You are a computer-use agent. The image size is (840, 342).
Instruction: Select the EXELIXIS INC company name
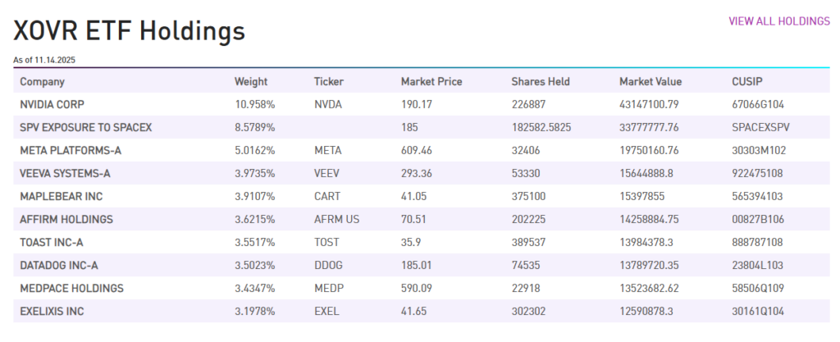coord(52,312)
